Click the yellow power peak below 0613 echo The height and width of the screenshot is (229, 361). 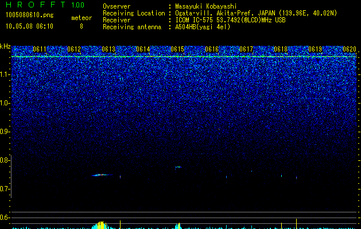(101, 225)
